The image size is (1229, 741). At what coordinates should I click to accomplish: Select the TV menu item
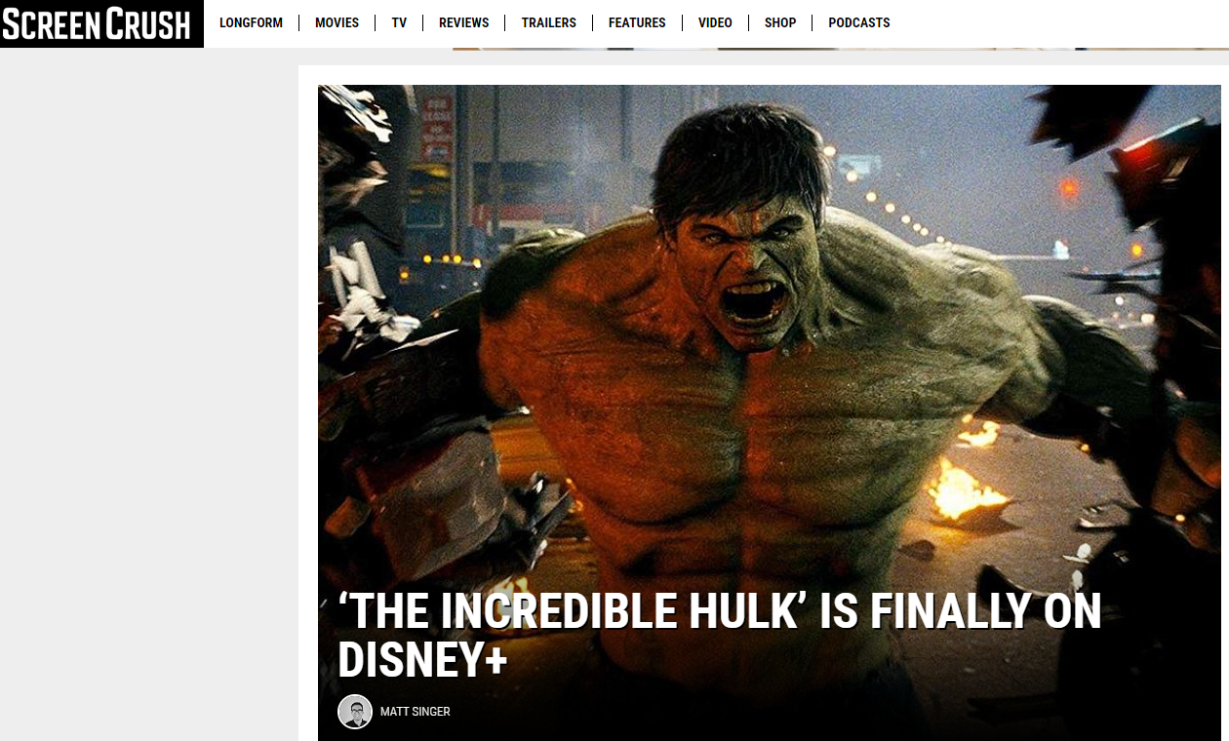click(399, 22)
